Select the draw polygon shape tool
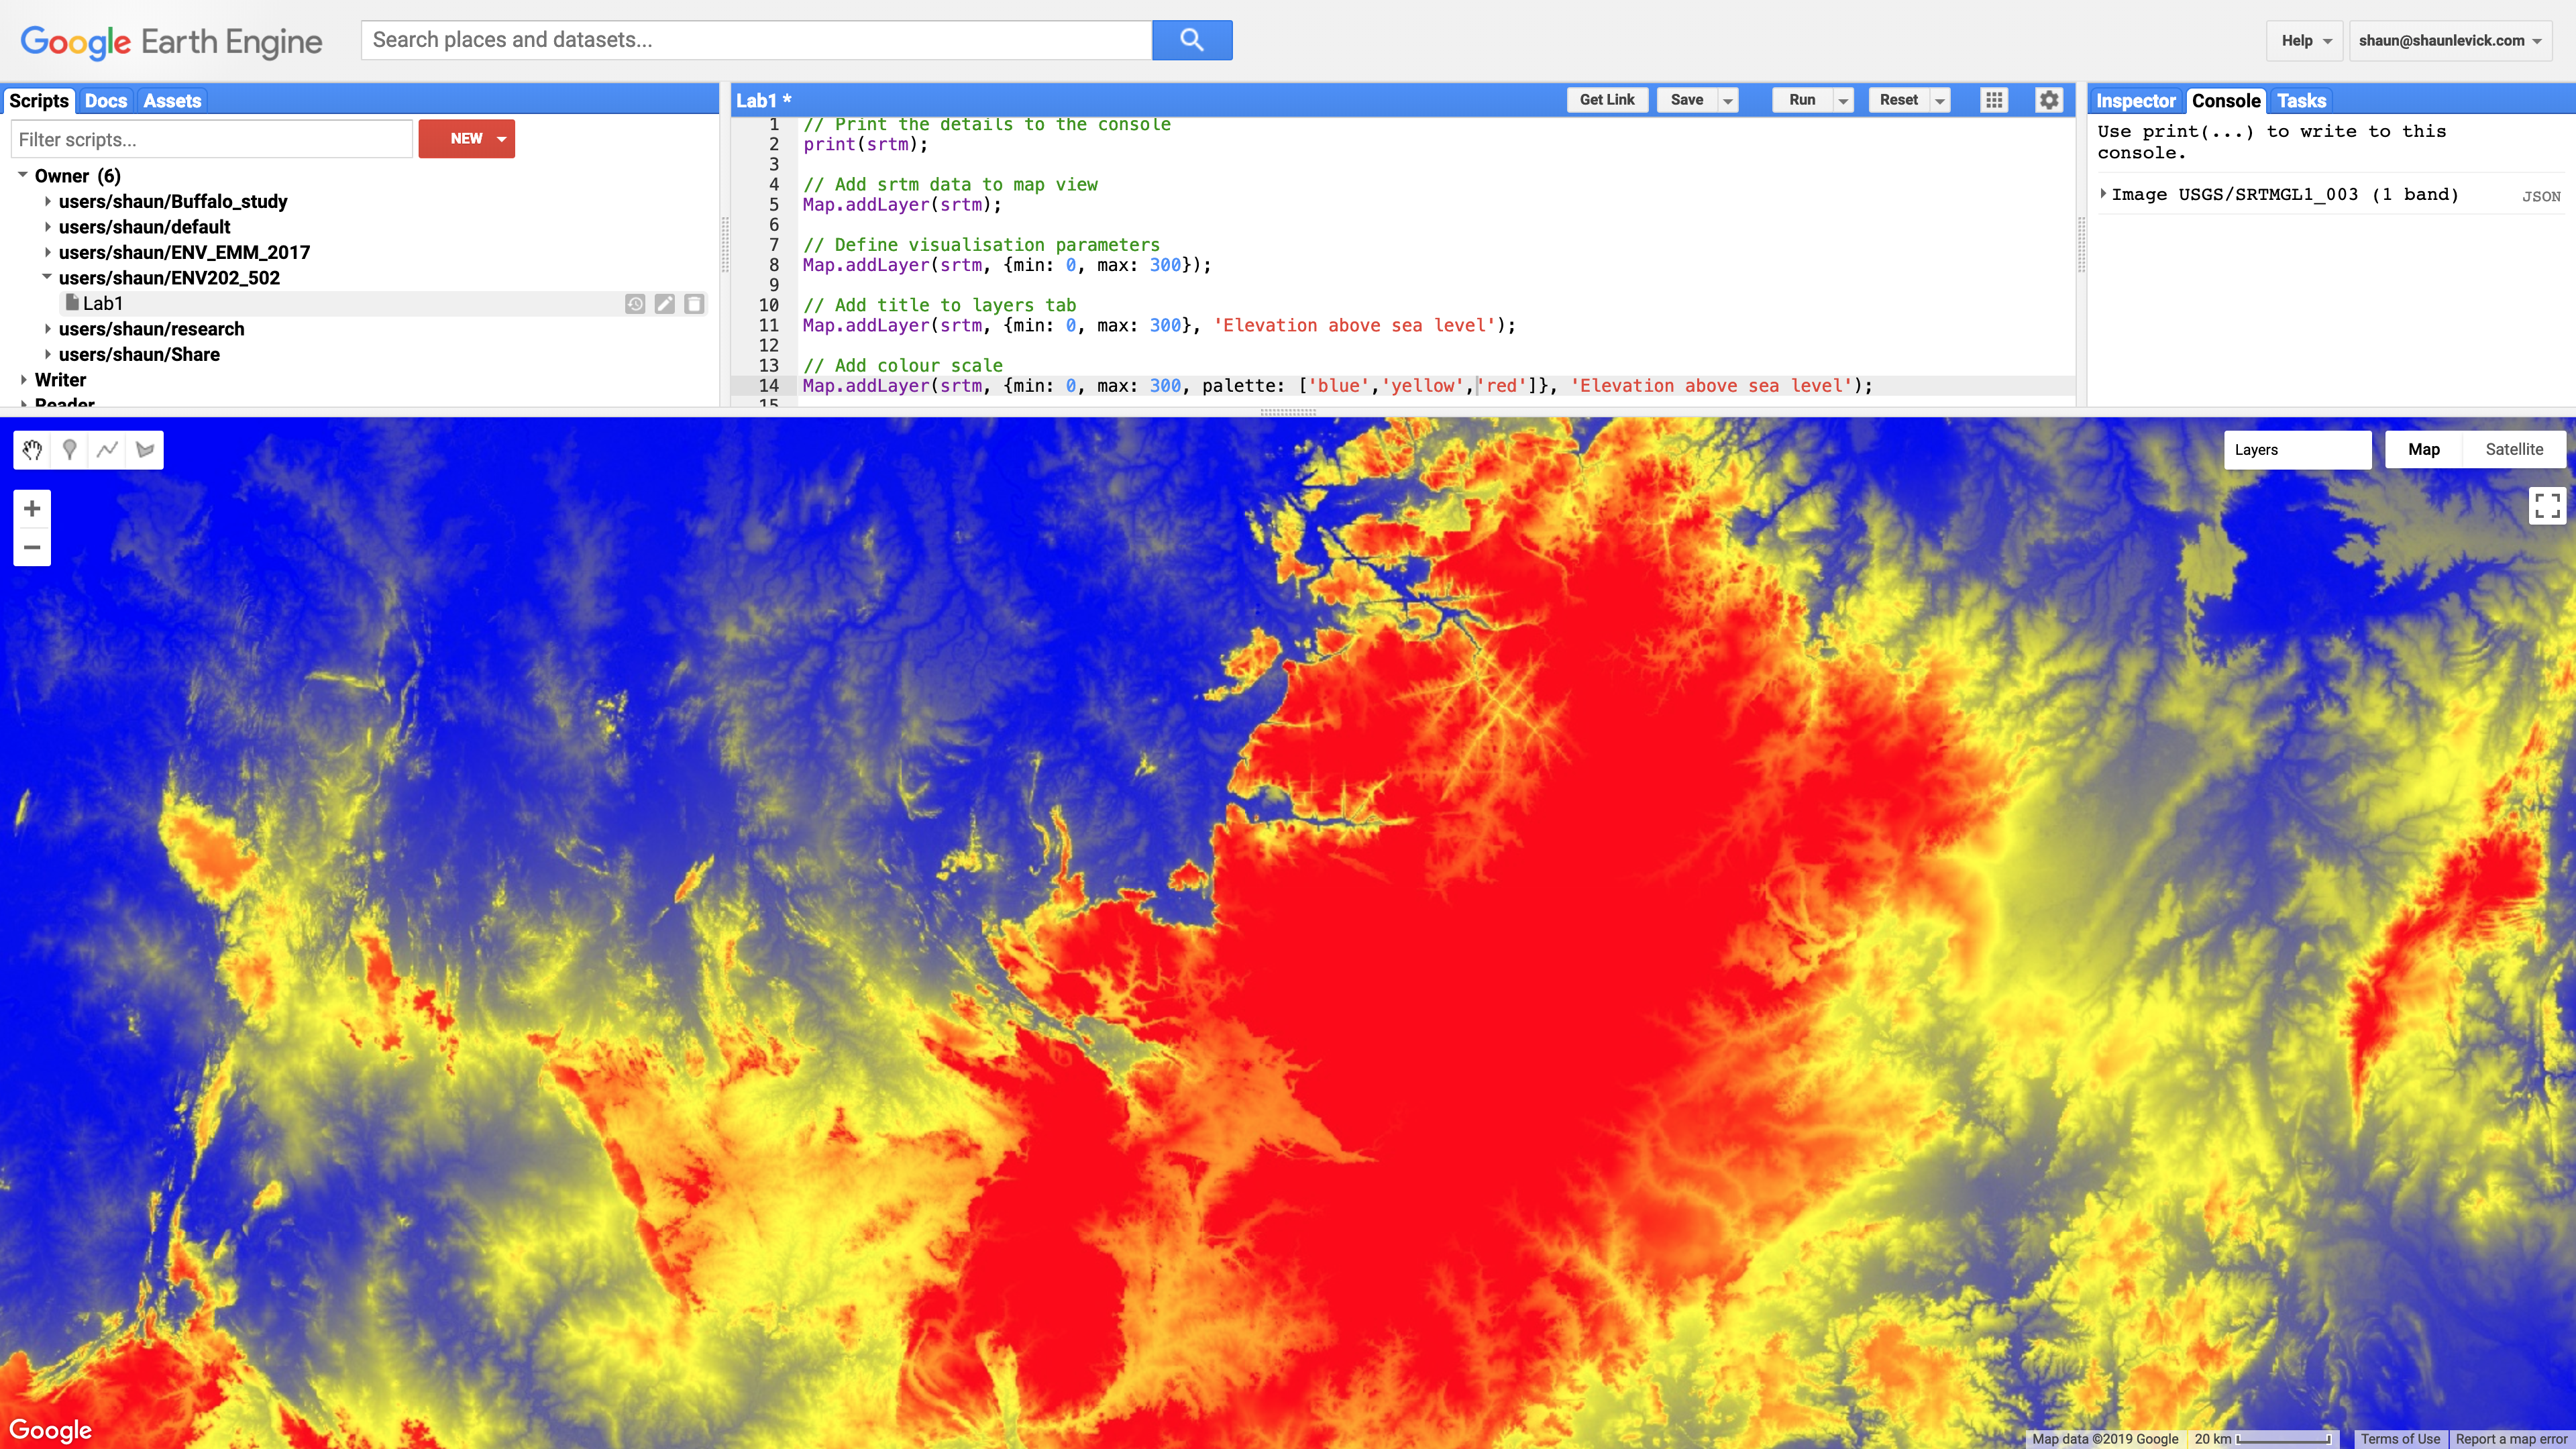 (145, 450)
